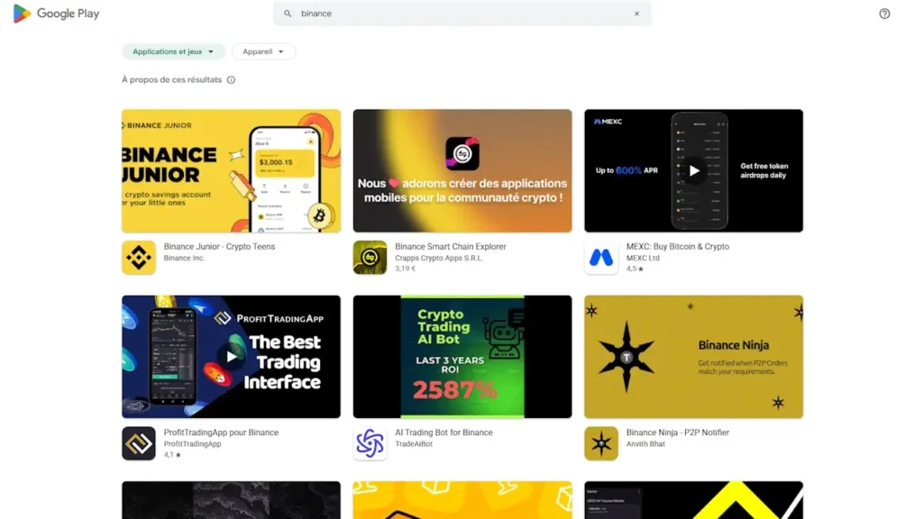
Task: Open the Crypto Trading AI Bot banner
Action: coord(462,357)
